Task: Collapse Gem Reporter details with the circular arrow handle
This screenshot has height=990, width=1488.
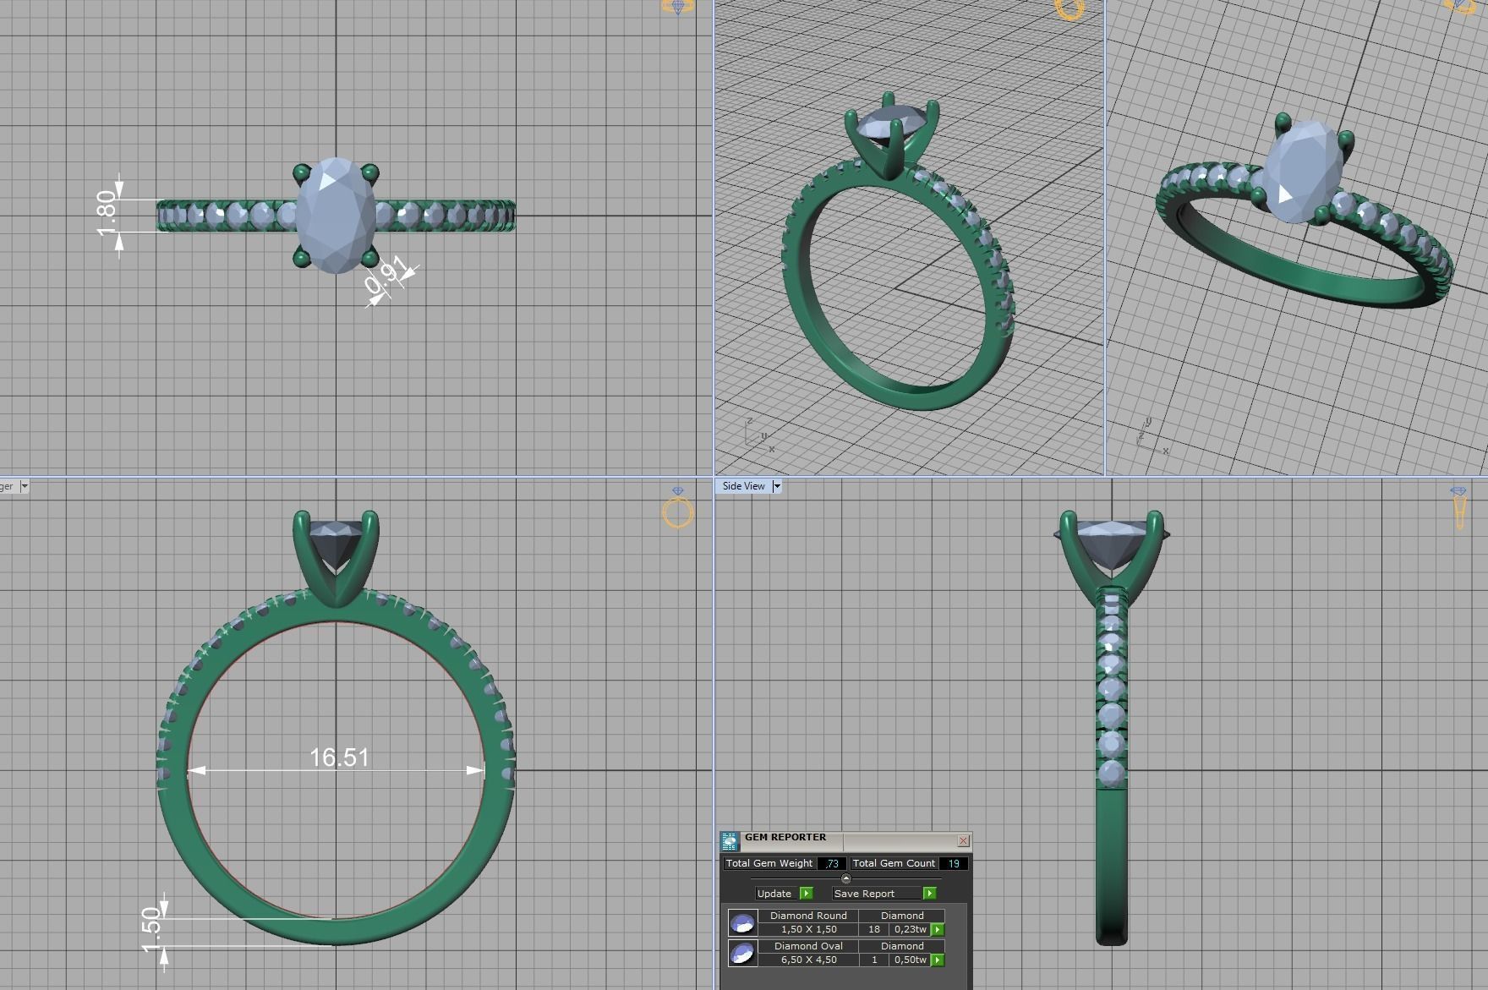Action: (846, 879)
